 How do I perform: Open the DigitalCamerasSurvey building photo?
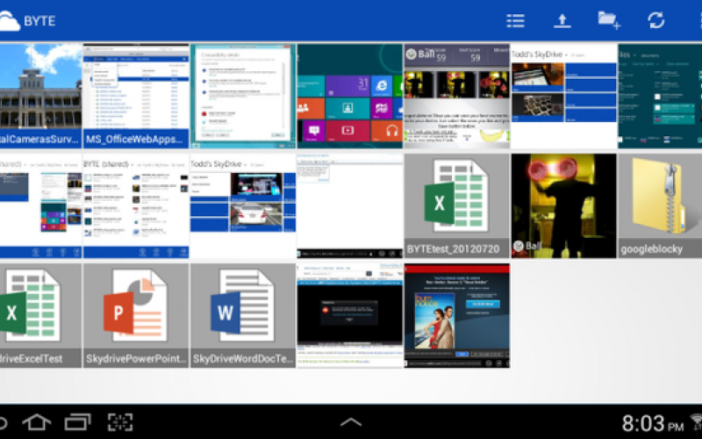click(39, 95)
